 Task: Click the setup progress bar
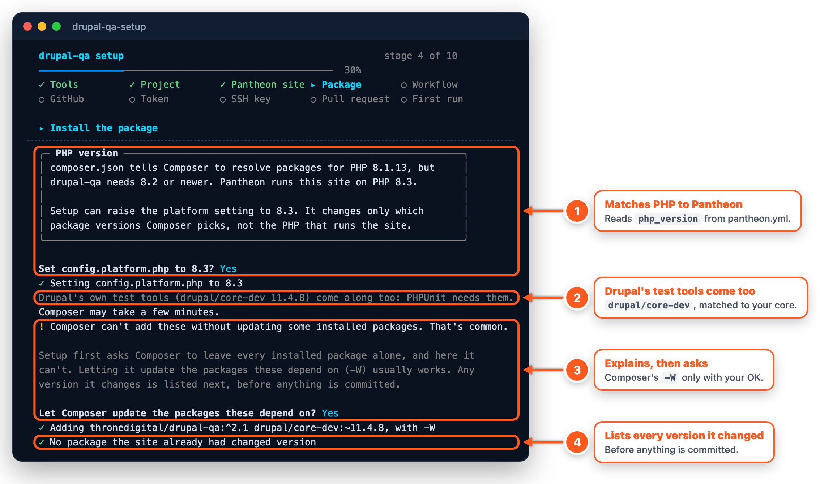pos(186,70)
